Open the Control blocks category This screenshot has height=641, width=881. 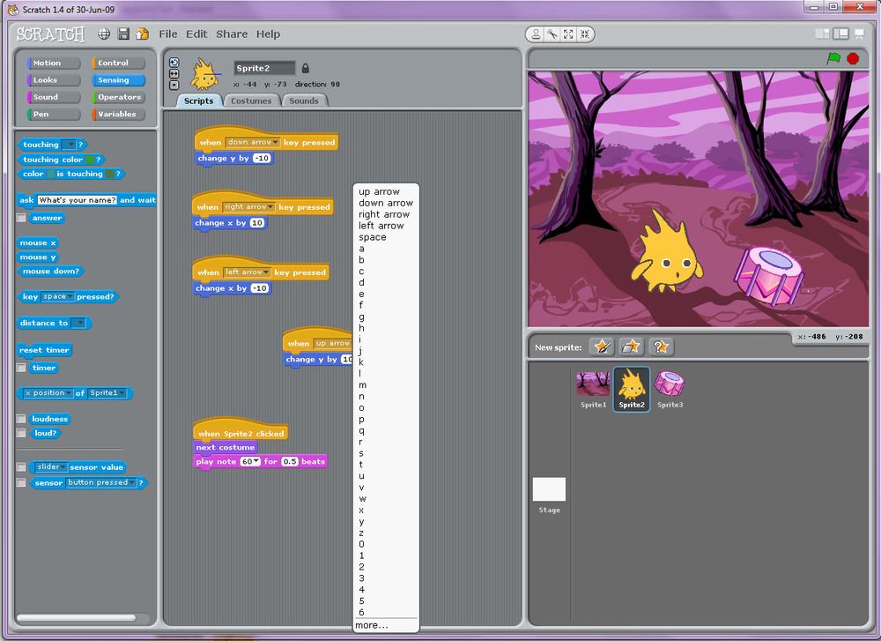[x=119, y=63]
